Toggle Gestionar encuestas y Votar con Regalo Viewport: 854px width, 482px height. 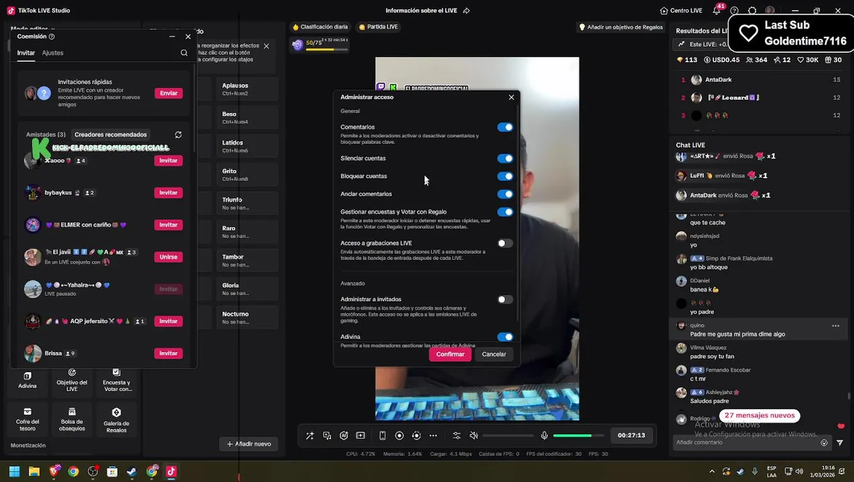(x=505, y=212)
